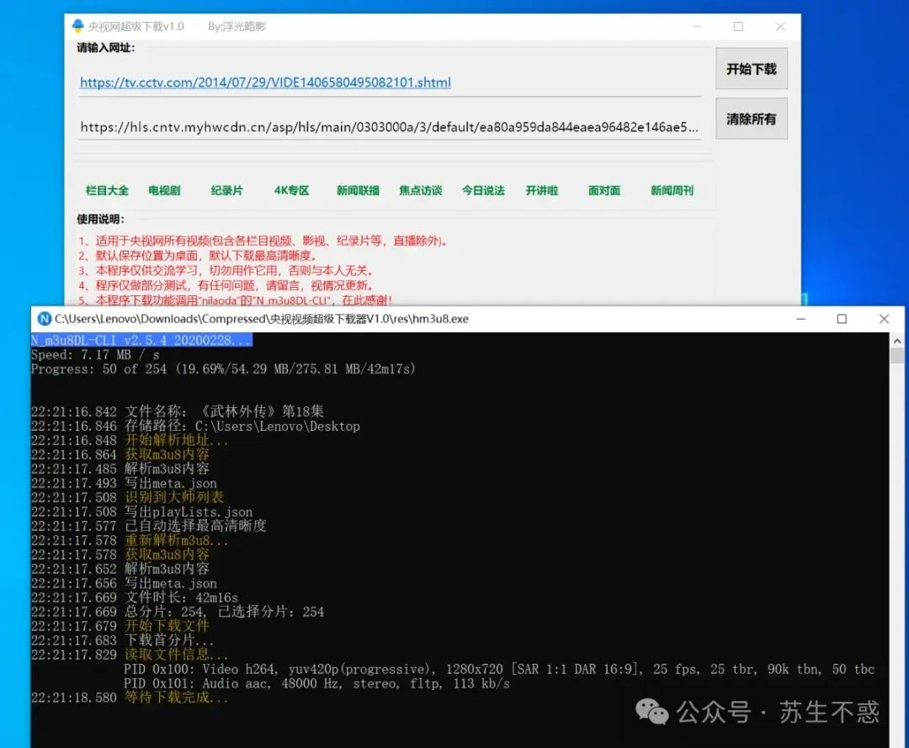Click the 等待下载完成 log line
Image resolution: width=909 pixels, height=748 pixels.
point(130,698)
